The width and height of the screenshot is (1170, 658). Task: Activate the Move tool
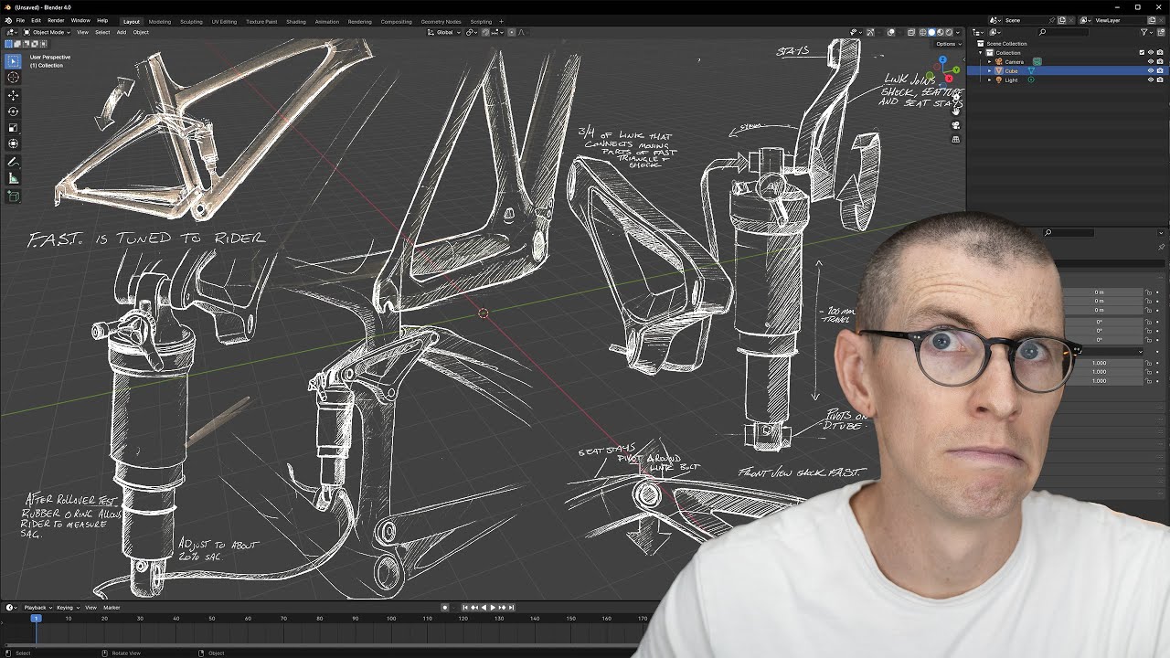[13, 95]
